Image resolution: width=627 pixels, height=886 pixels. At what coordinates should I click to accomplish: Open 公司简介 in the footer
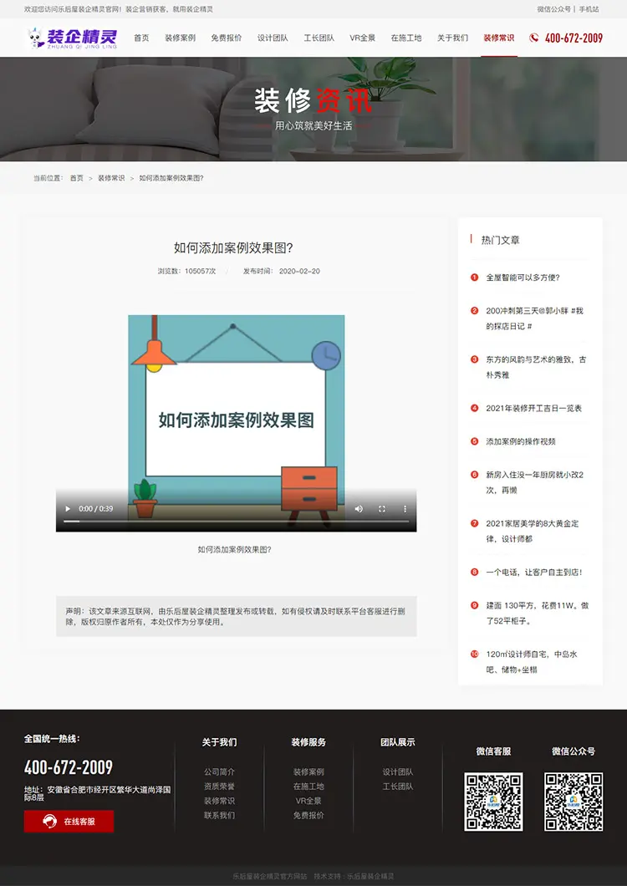(219, 771)
